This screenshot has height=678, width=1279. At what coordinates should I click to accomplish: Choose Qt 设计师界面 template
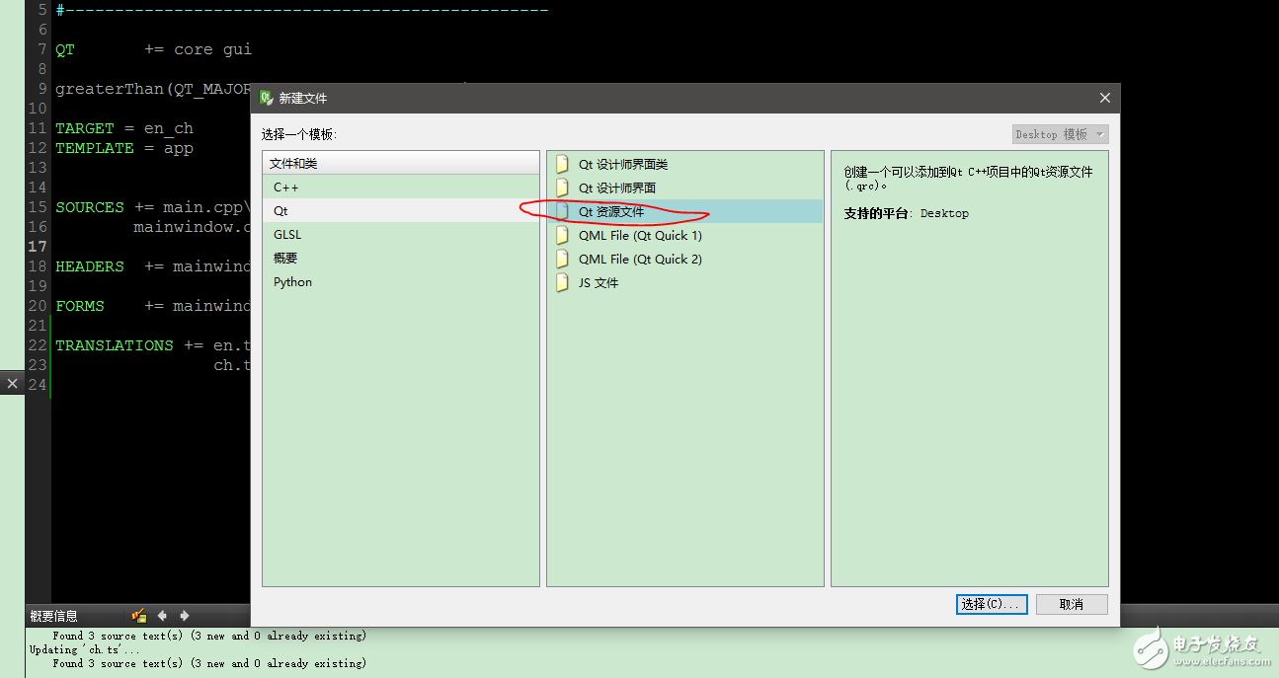coord(685,188)
